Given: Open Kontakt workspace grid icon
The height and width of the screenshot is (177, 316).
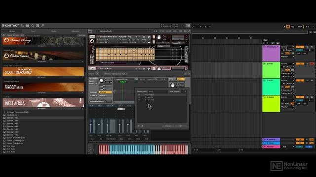Looking at the screenshot, I should click(x=38, y=26).
